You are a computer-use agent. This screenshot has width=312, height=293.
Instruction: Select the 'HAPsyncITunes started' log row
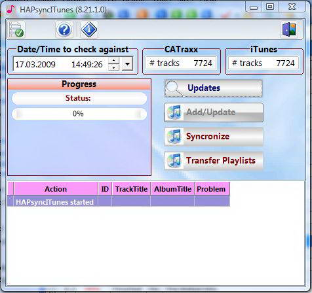pyautogui.click(x=119, y=202)
